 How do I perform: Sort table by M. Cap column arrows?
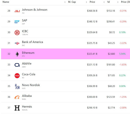(65, 2)
